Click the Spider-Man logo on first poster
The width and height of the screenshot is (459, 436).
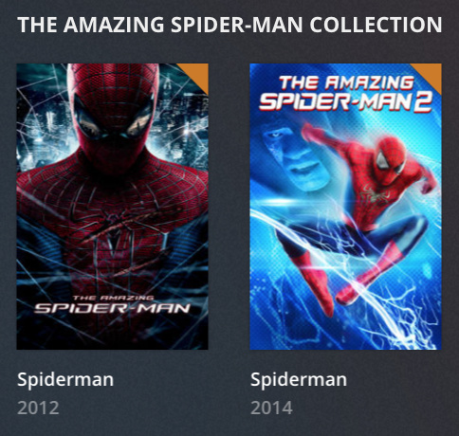coord(112,305)
